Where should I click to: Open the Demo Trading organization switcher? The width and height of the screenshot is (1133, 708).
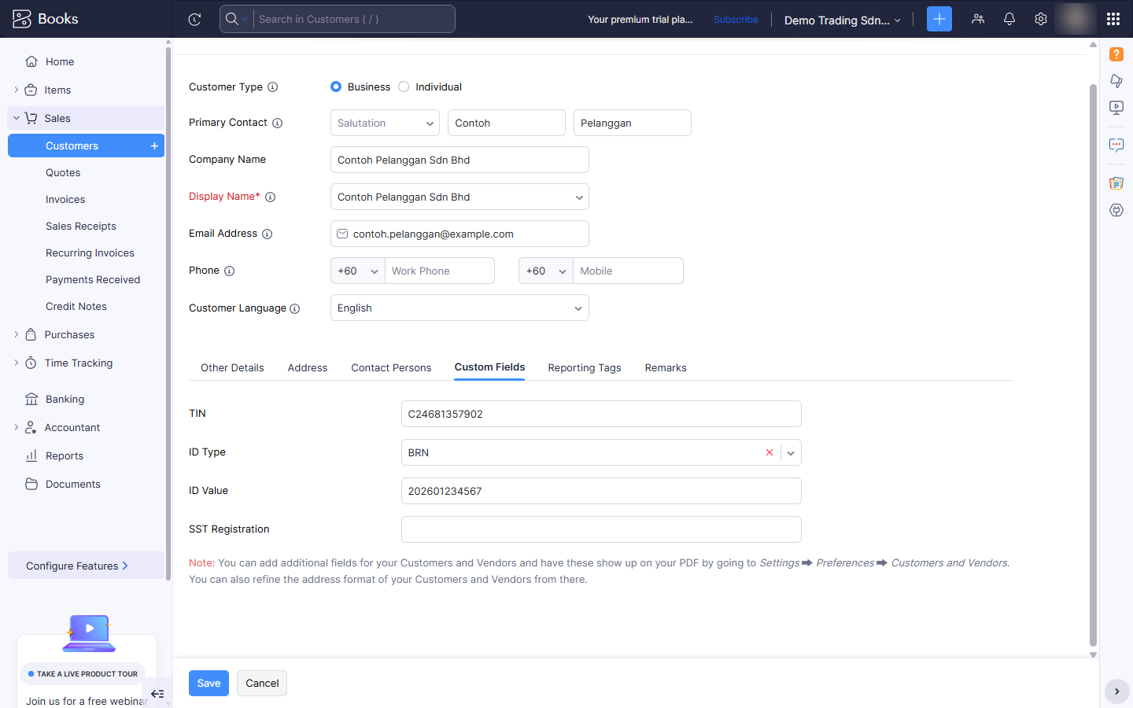coord(842,20)
